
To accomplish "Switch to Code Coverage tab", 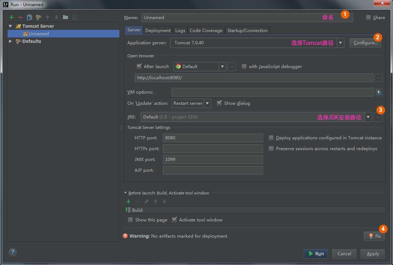I will [x=206, y=31].
